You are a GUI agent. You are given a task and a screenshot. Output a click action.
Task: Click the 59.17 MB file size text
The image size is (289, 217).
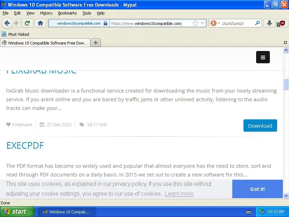tap(97, 124)
